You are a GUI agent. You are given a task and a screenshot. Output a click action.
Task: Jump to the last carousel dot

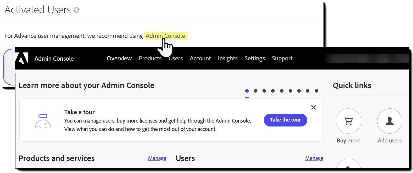[x=316, y=91]
